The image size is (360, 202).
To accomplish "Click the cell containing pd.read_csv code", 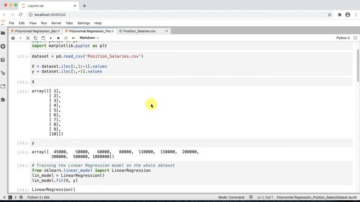I will point(191,63).
